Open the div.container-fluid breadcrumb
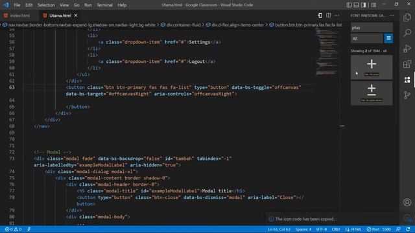Screen dimensions: 415x233 click(x=184, y=25)
